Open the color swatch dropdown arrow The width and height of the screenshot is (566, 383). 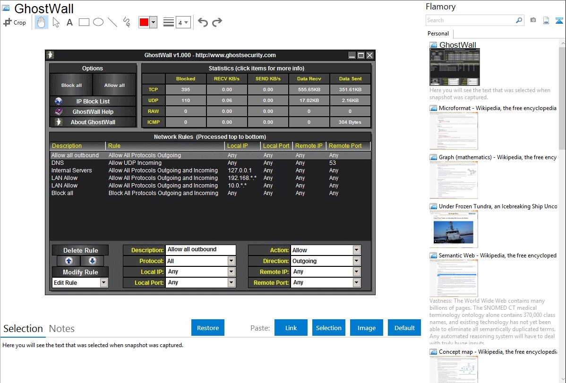point(154,22)
